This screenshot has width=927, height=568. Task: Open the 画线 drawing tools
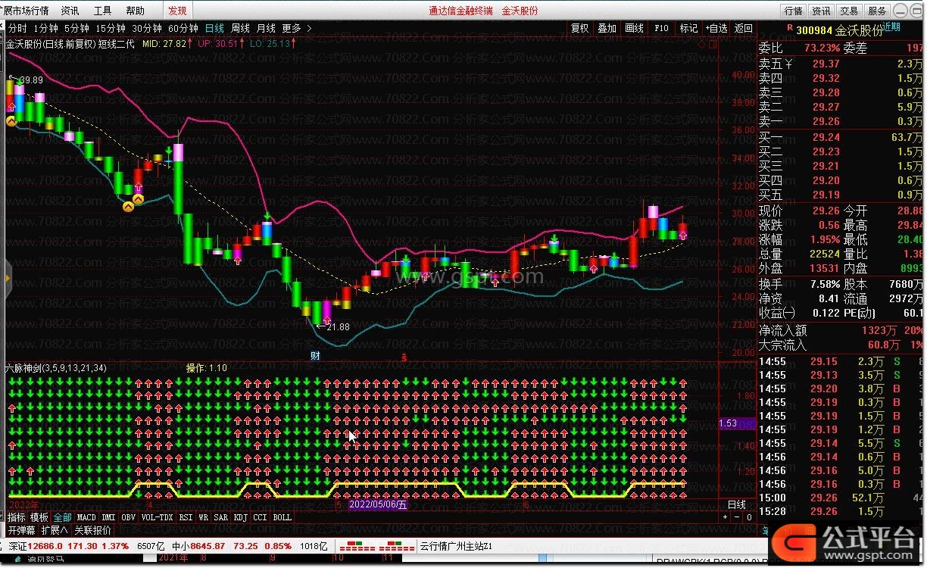(635, 28)
